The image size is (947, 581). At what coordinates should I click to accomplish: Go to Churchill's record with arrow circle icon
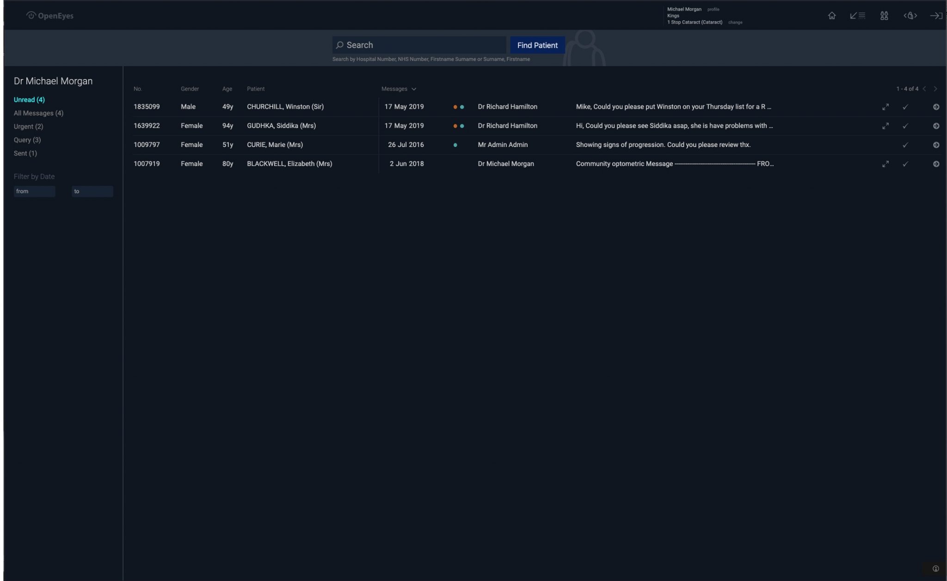(936, 107)
